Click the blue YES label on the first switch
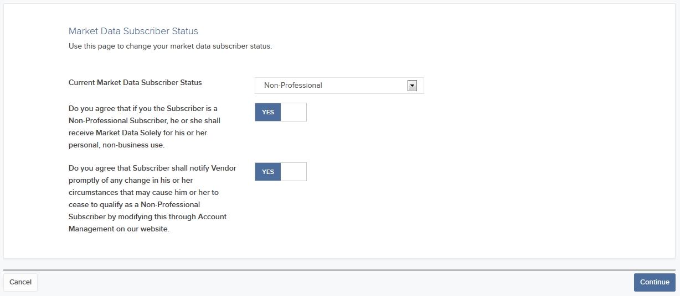The width and height of the screenshot is (680, 296). point(268,112)
